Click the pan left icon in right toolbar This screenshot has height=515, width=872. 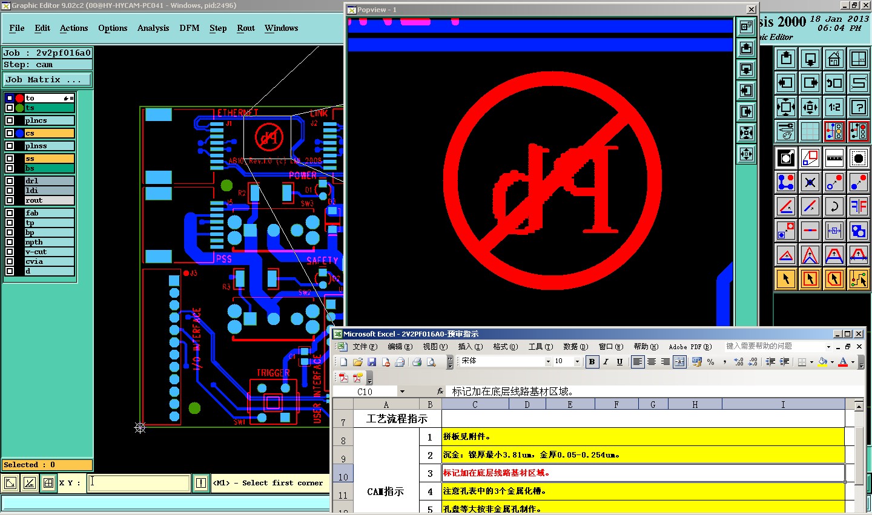coord(786,83)
